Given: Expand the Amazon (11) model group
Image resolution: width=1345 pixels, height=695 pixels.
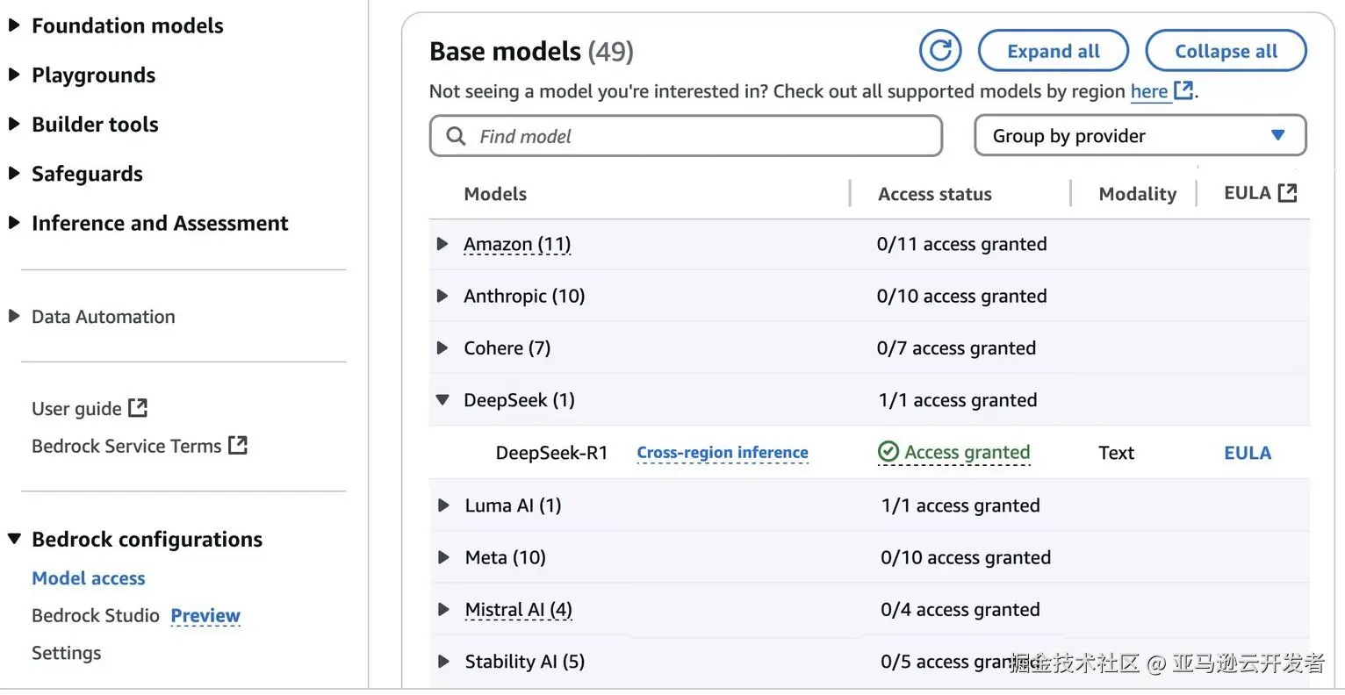Looking at the screenshot, I should point(442,244).
